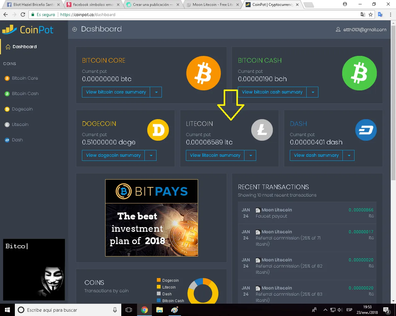Click the Litecoin sidebar coin icon

pos(7,125)
